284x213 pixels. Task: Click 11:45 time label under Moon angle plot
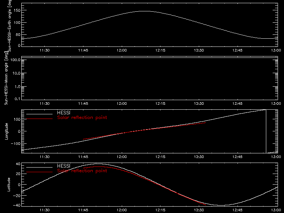click(83, 103)
